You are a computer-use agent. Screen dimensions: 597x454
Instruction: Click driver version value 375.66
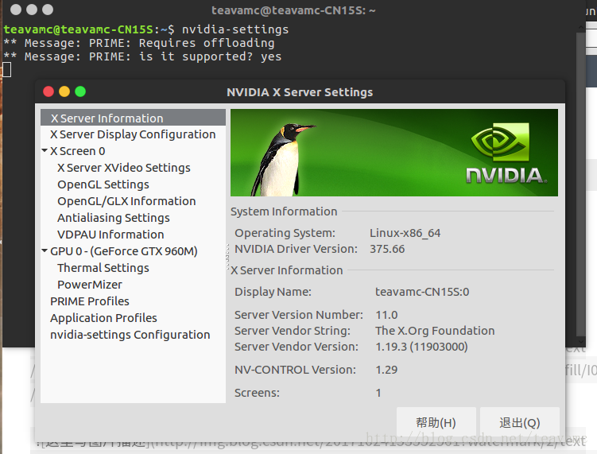pos(387,249)
